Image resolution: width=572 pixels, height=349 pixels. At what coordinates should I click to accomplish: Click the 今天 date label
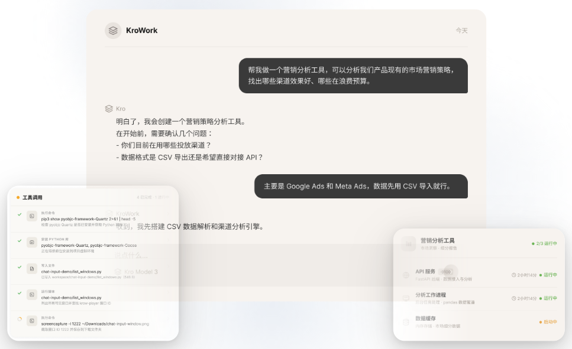461,31
